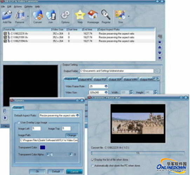
Task: Click the Image Path text field
Action: (49, 140)
